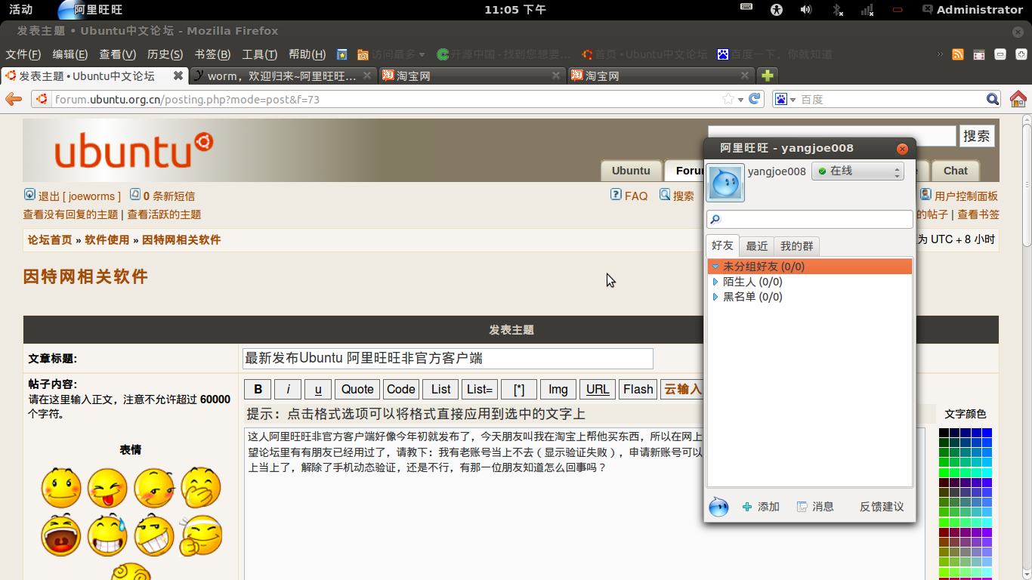Switch to the 最近 tab in AliWangwang
This screenshot has width=1032, height=580.
tap(757, 246)
